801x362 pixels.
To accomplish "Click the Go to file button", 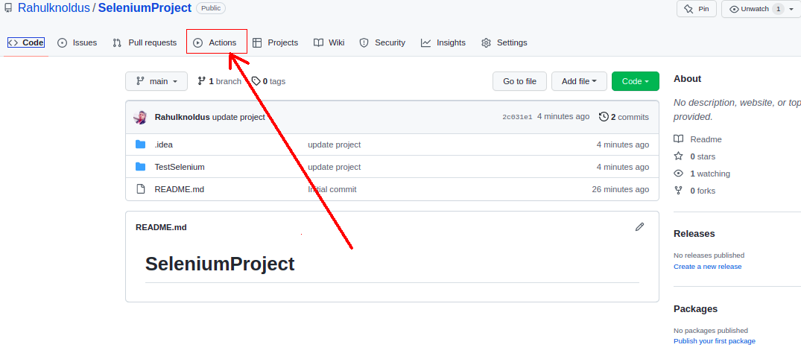I will (519, 81).
